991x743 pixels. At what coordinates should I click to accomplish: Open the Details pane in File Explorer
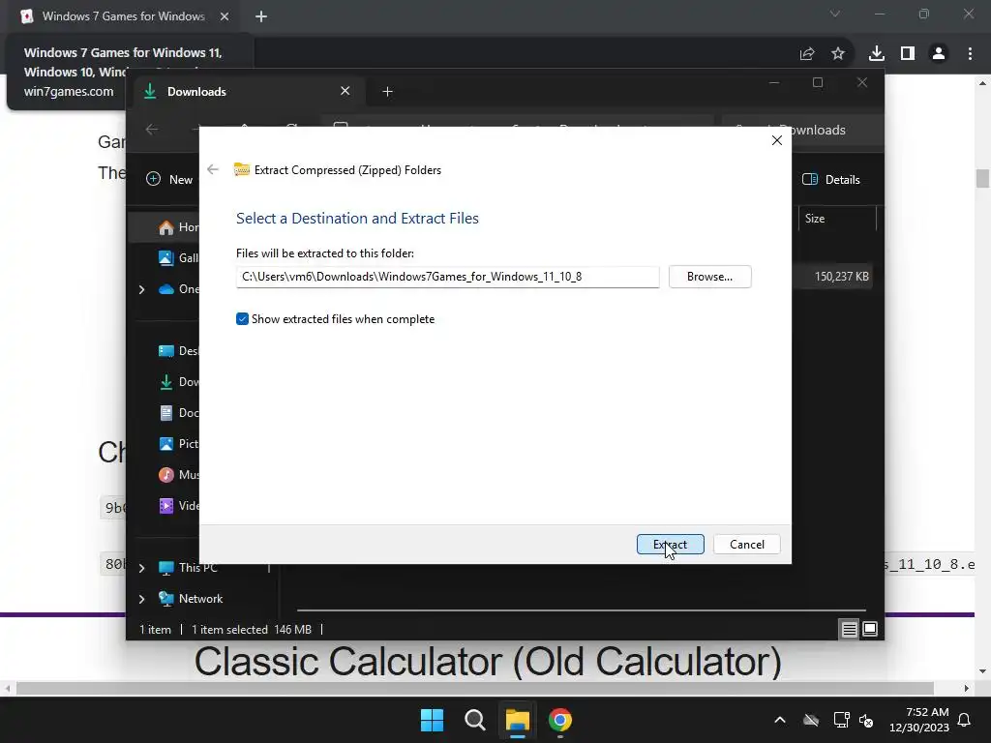pos(830,179)
